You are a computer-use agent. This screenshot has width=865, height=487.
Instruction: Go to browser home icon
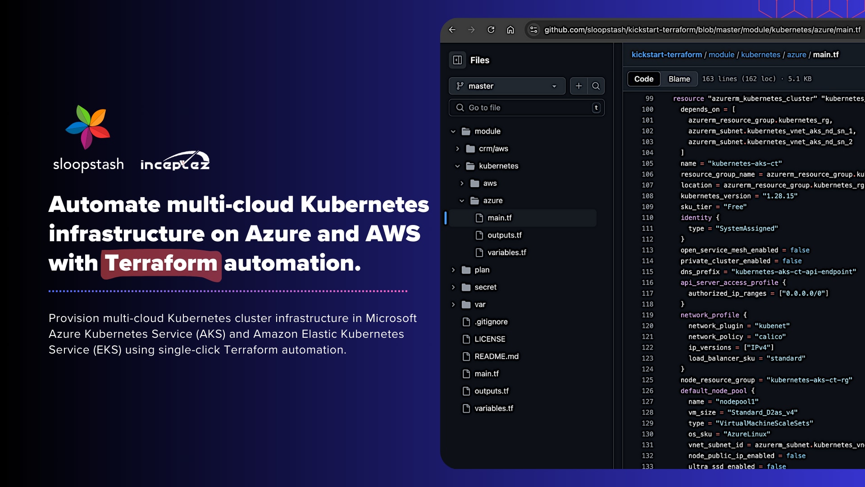pyautogui.click(x=510, y=30)
